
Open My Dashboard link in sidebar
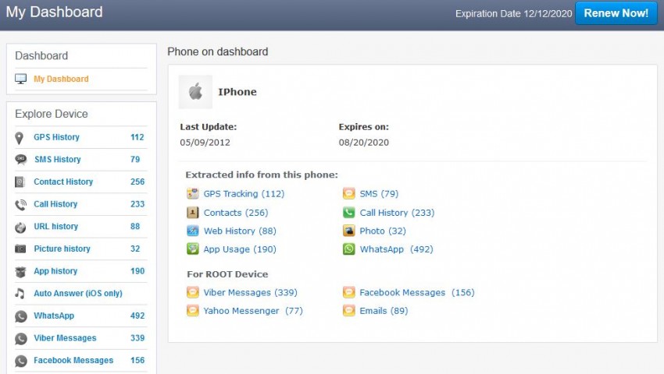[x=61, y=79]
